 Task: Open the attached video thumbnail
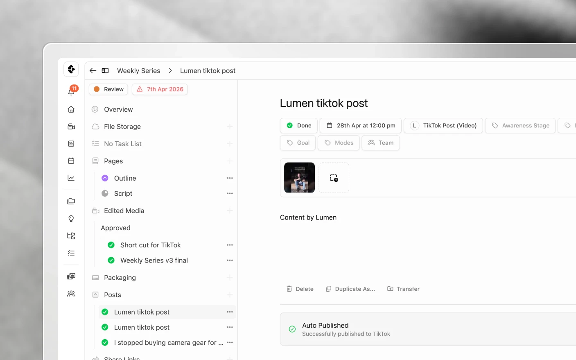coord(300,178)
